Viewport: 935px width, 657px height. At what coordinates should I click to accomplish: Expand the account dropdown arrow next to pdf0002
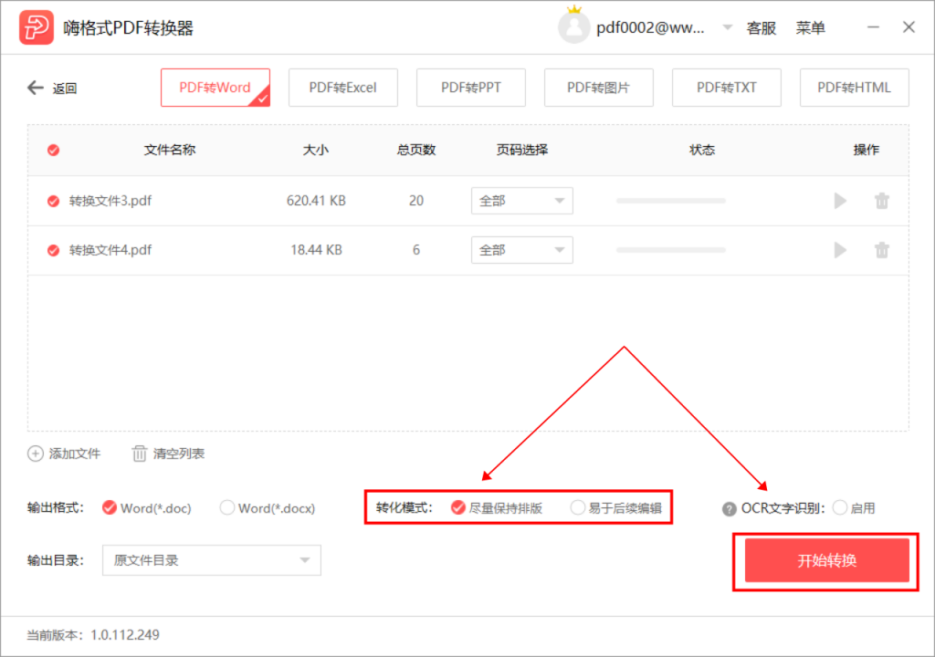pyautogui.click(x=728, y=27)
